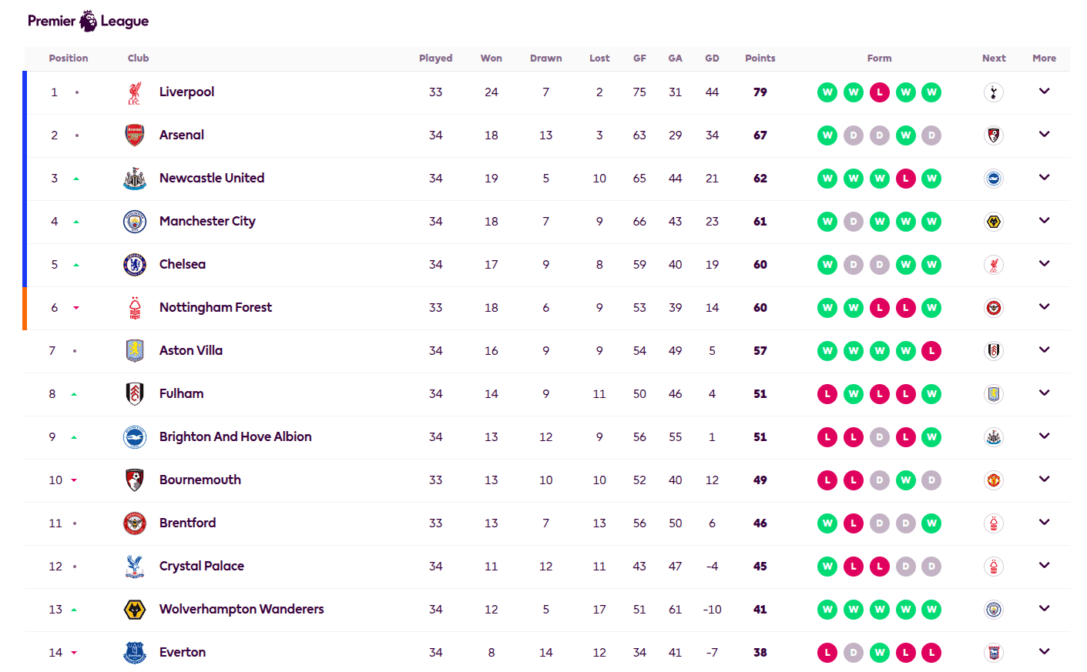Click Bournemouth's green W form badge
1087x672 pixels.
[x=906, y=480]
